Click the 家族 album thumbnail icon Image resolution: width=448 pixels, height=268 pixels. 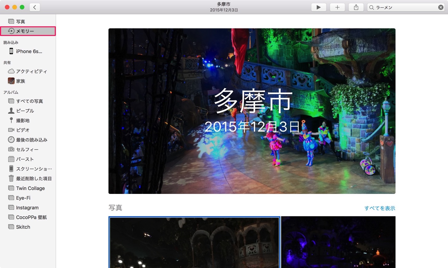pos(11,81)
